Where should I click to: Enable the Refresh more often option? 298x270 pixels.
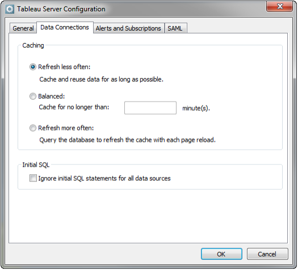(33, 128)
